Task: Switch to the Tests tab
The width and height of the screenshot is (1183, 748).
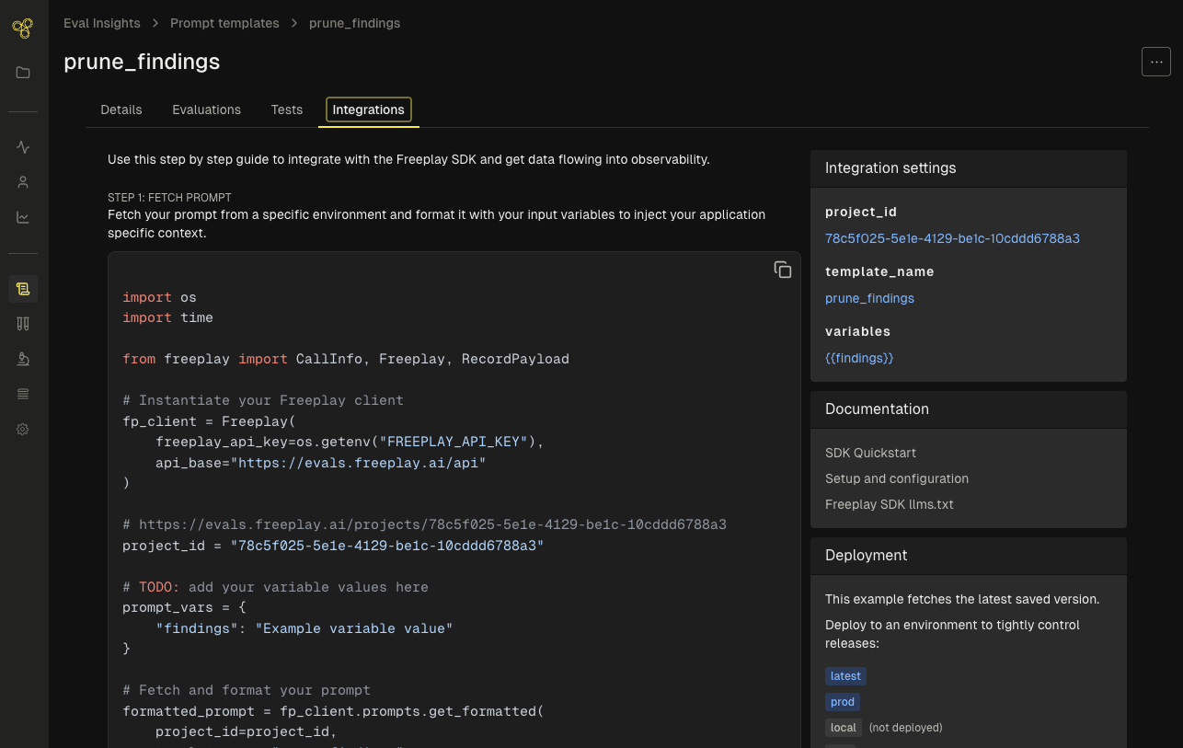Action: (x=287, y=109)
